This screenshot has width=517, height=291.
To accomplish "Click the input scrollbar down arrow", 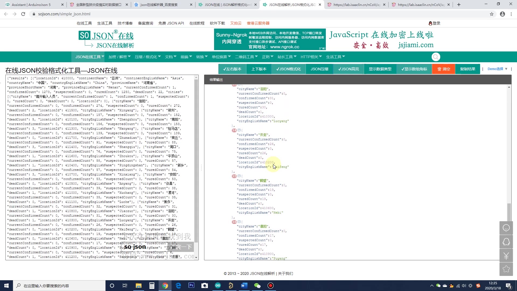I will [x=196, y=258].
